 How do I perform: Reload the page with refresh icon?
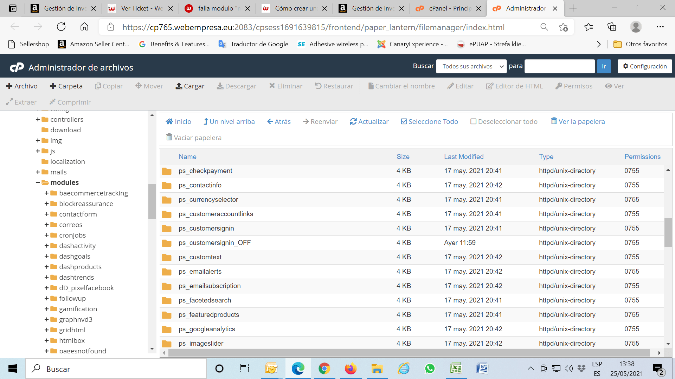[61, 27]
